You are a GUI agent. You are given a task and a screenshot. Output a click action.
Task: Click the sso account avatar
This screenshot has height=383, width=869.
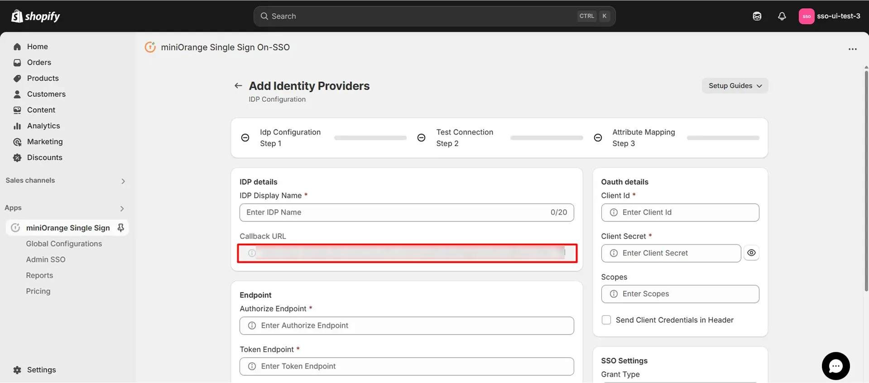click(x=807, y=16)
